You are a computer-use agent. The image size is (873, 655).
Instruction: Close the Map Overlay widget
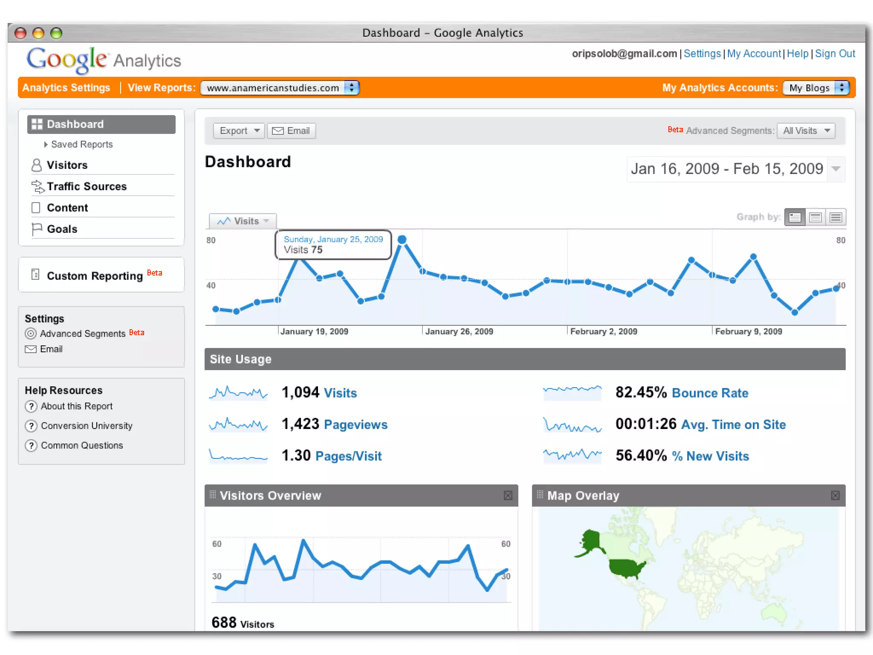click(x=835, y=496)
